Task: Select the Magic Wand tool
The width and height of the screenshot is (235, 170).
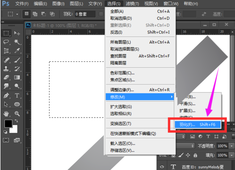Action: point(17,42)
